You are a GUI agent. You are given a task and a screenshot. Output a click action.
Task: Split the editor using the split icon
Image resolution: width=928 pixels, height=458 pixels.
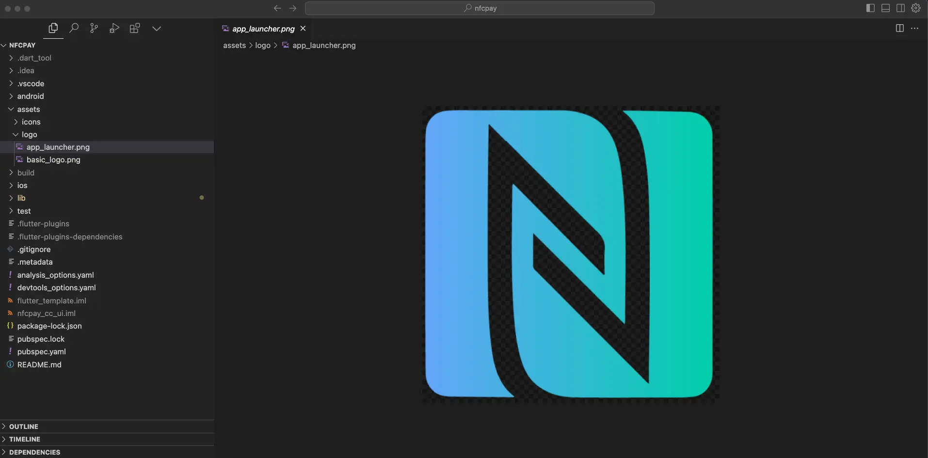point(900,28)
